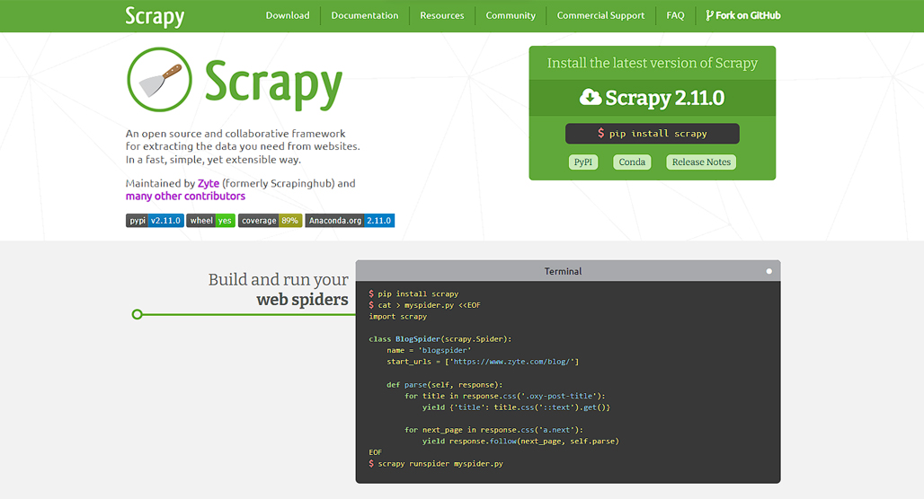
Task: Click 'Install the latest version of Scrapy' heading
Action: point(653,63)
